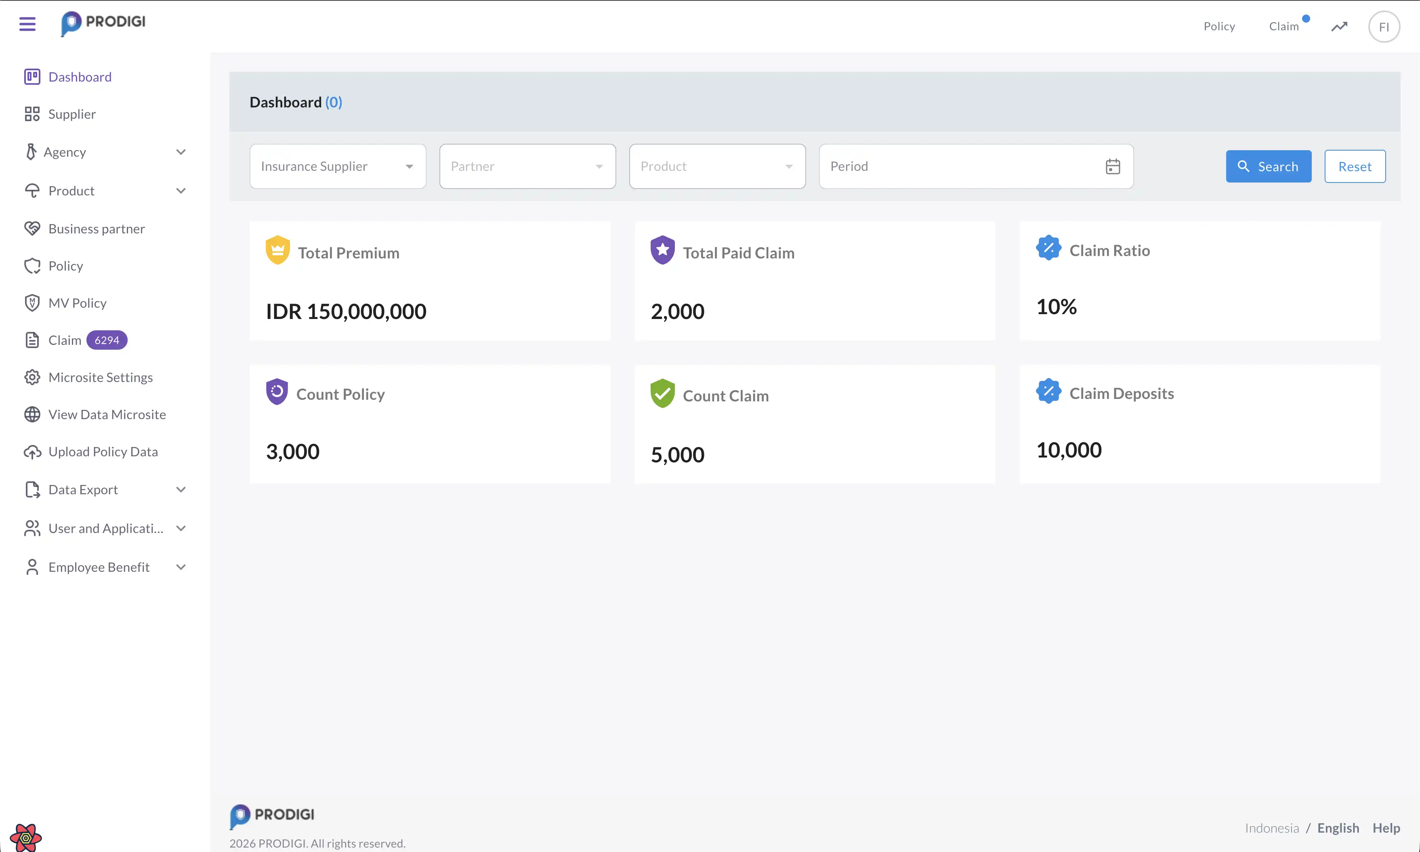The height and width of the screenshot is (852, 1420).
Task: Click the PRODIGI logo in the header
Action: click(103, 23)
